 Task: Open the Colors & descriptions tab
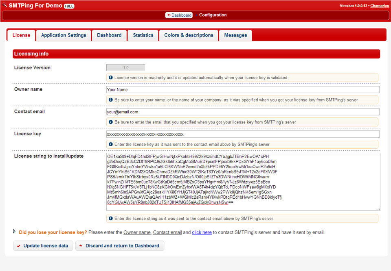point(189,35)
